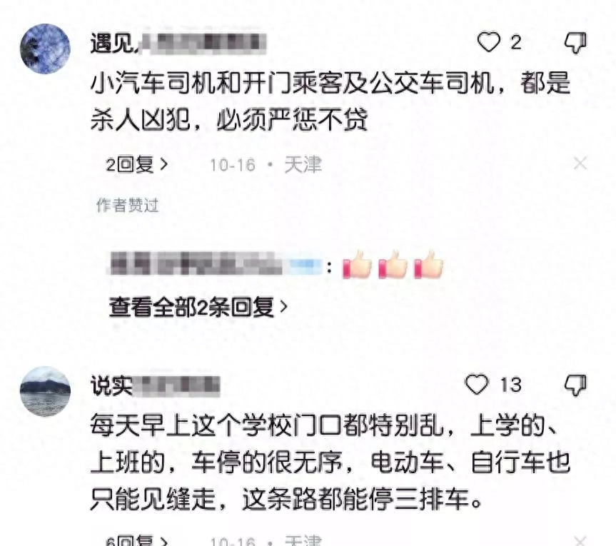Open username starting with 遇见

pos(178,44)
